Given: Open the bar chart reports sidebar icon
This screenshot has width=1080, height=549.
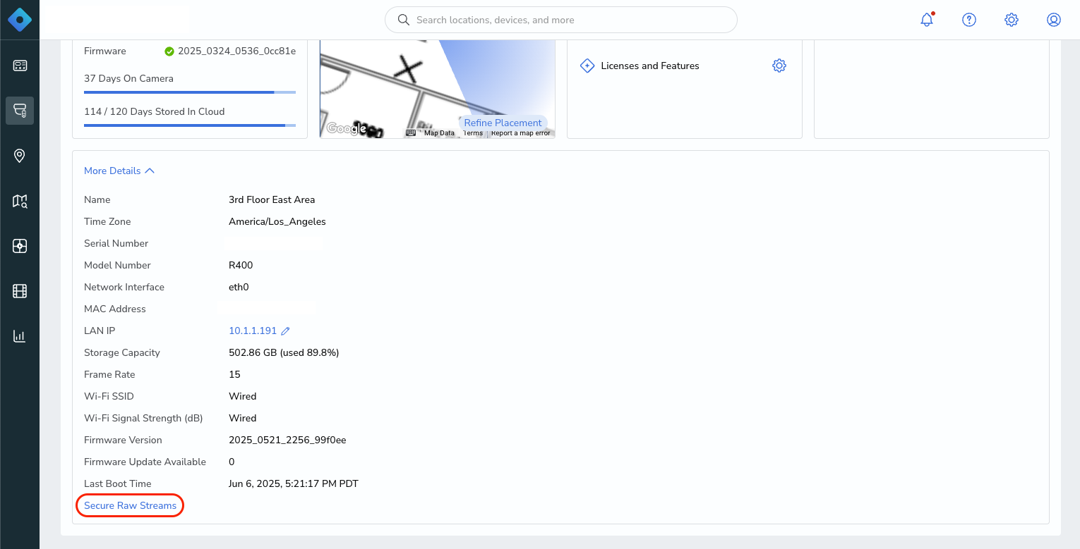Looking at the screenshot, I should pos(20,336).
